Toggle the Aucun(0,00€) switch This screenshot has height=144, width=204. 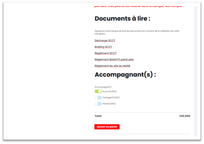(x=98, y=91)
